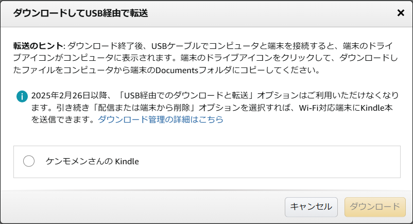Choose the ケンモメンさんの Kindle device label

point(92,161)
